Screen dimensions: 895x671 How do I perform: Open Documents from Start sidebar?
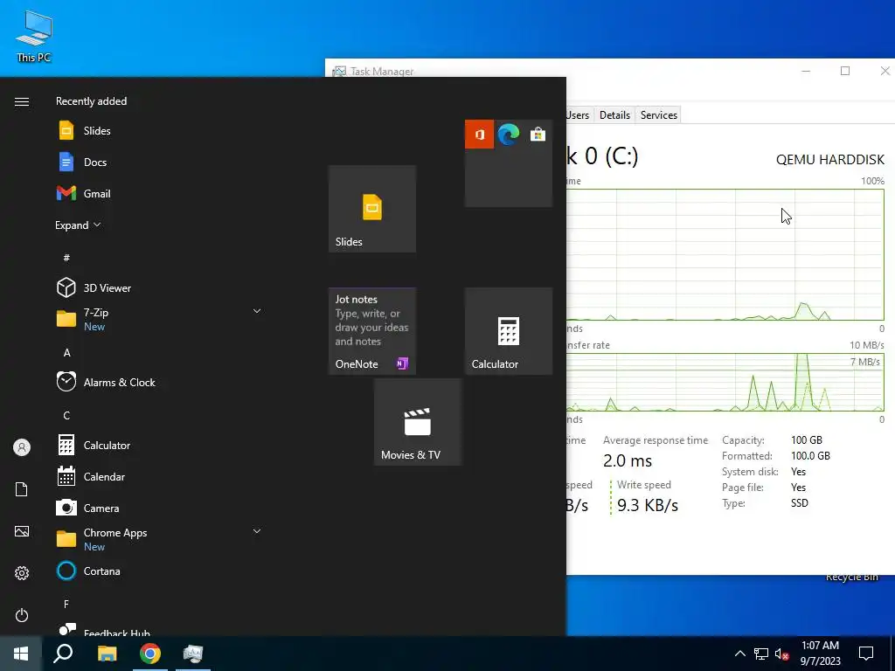pos(22,489)
